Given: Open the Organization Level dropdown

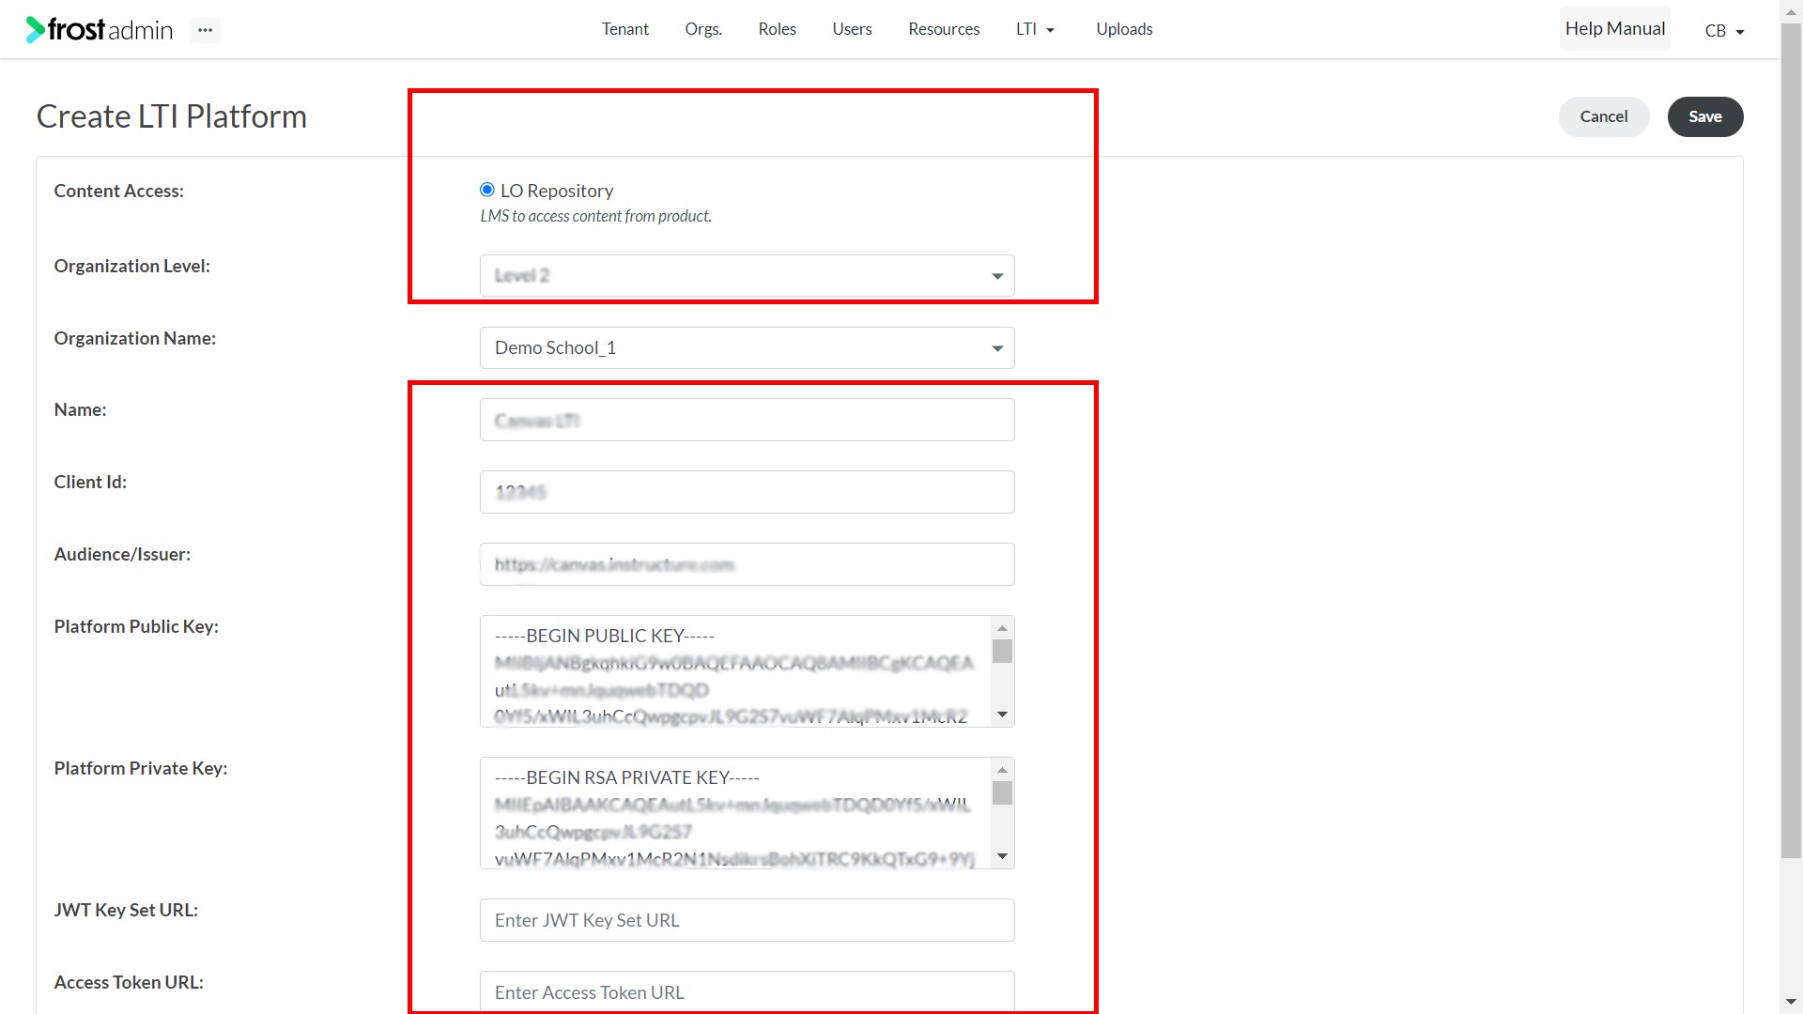Looking at the screenshot, I should (747, 276).
